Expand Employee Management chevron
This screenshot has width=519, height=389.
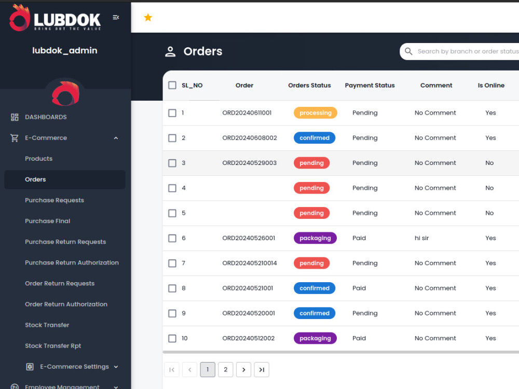(x=116, y=387)
